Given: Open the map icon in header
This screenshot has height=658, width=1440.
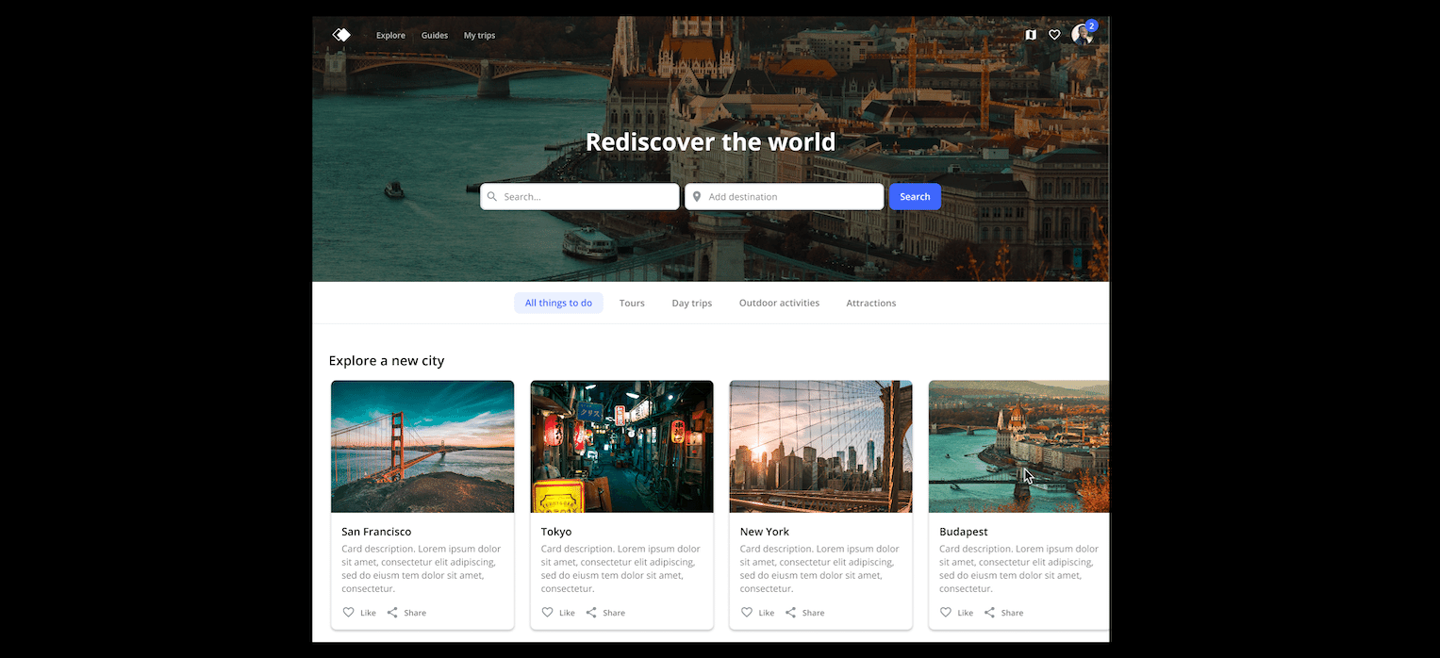Looking at the screenshot, I should (1031, 35).
